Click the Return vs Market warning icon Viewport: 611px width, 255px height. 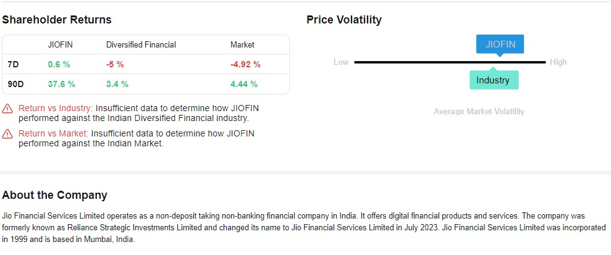coord(7,134)
